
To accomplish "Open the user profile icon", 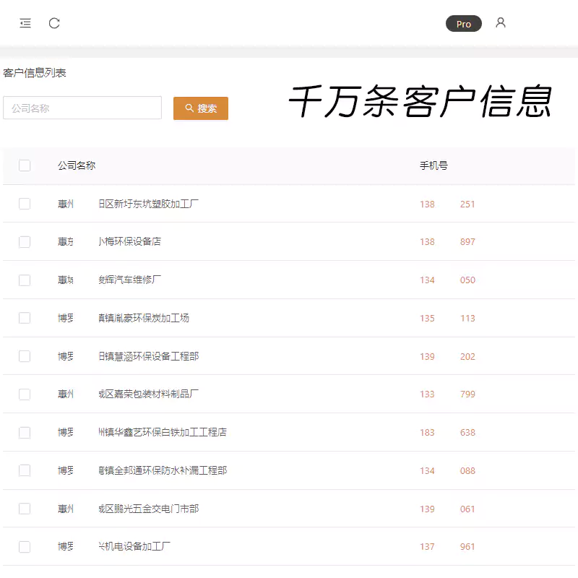I will click(500, 23).
